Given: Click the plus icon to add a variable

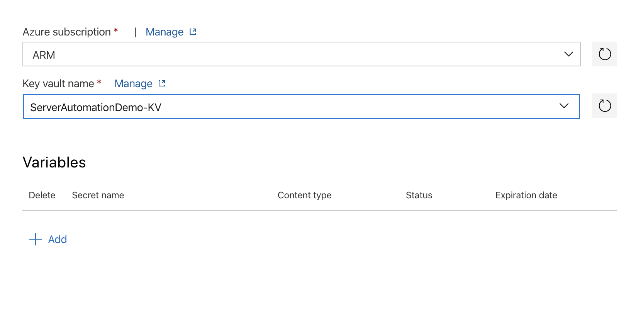Looking at the screenshot, I should pyautogui.click(x=36, y=239).
